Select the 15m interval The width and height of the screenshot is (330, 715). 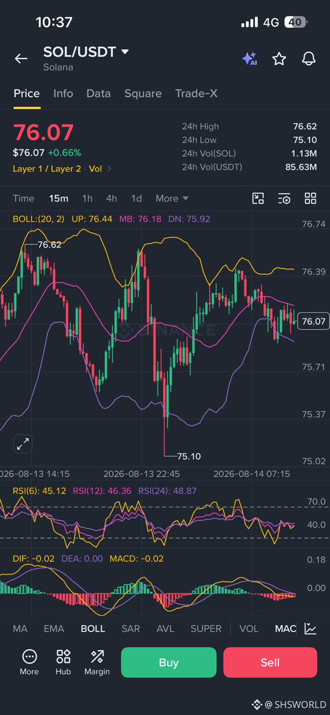pyautogui.click(x=59, y=198)
